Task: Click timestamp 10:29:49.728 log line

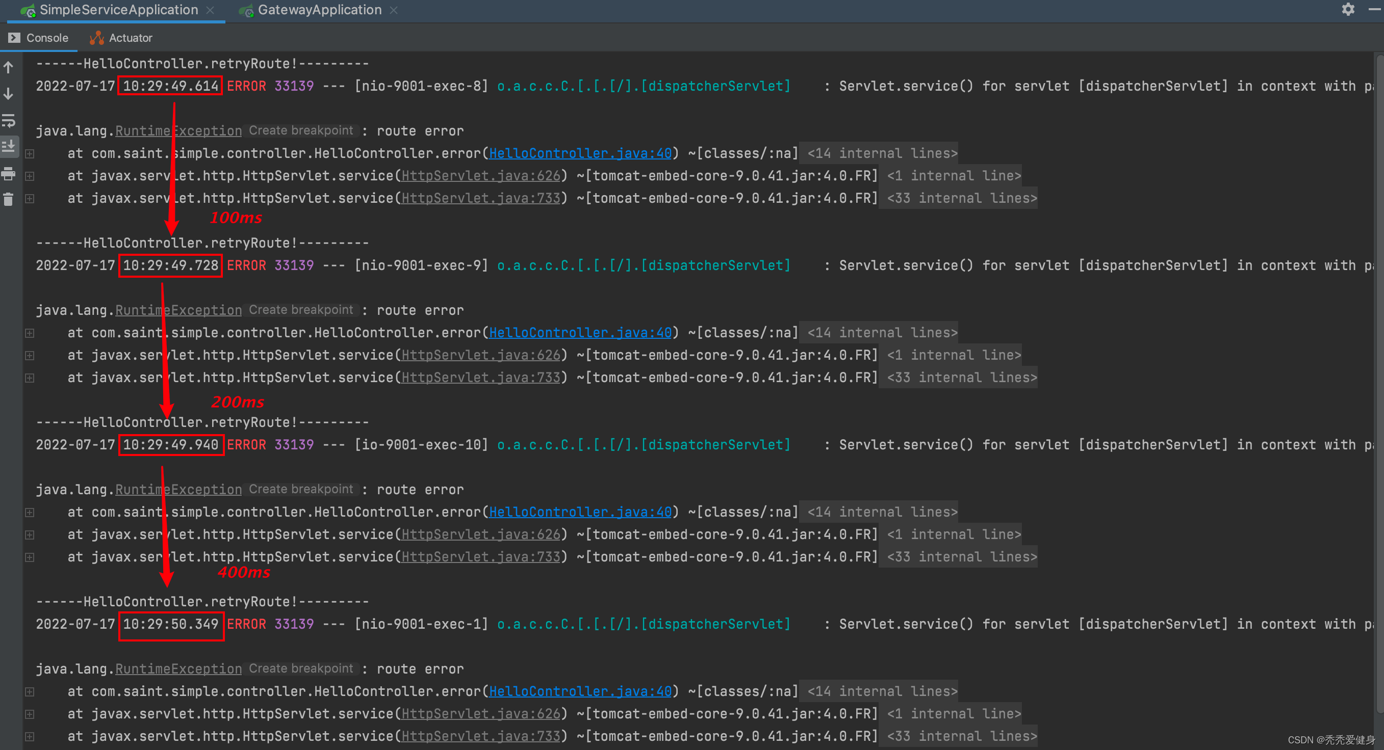Action: click(170, 265)
